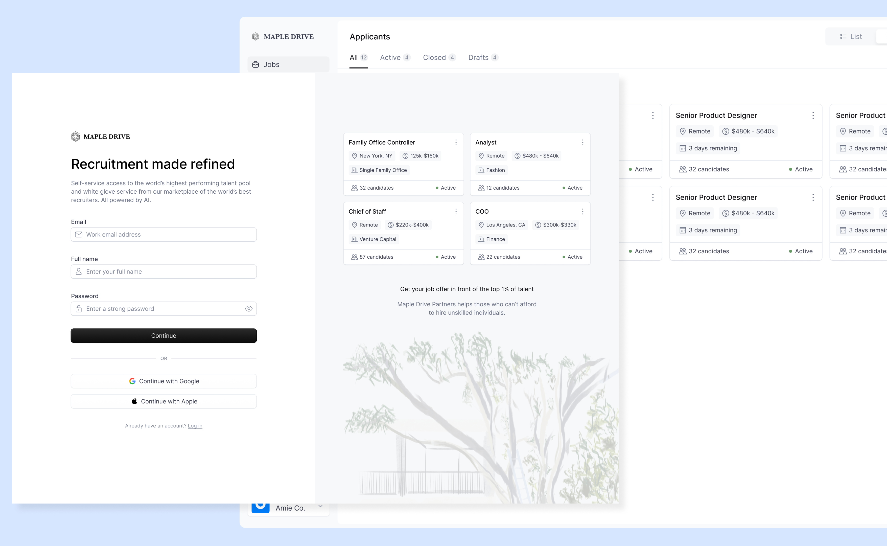
Task: Open Family Office Controller card options menu
Action: tap(456, 143)
